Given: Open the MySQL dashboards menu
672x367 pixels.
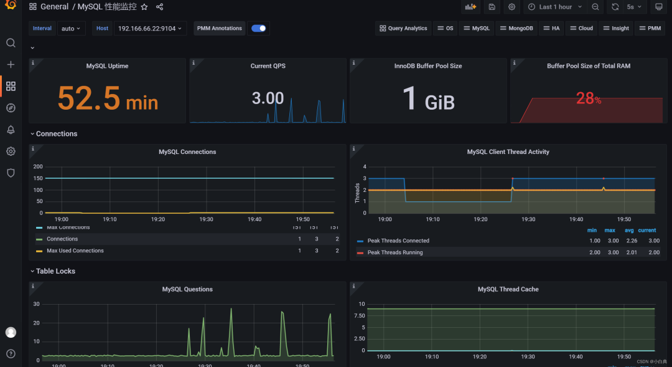Looking at the screenshot, I should coord(477,28).
